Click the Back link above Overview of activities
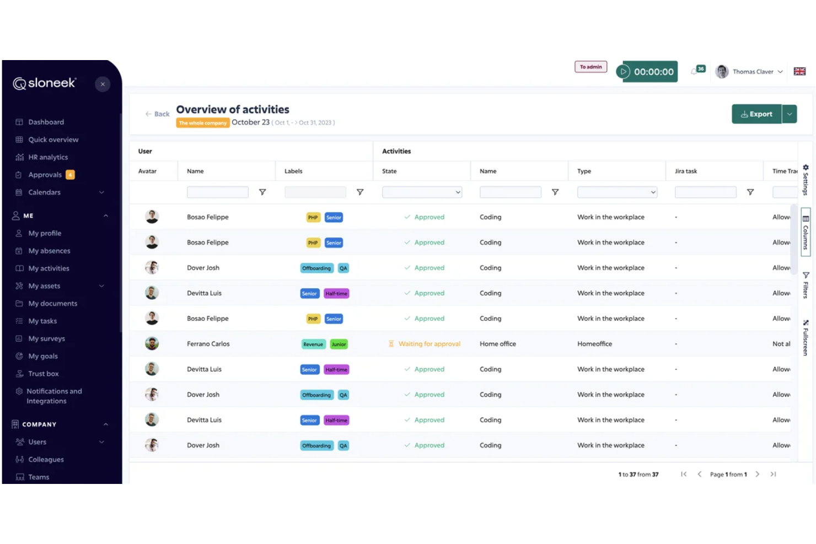Screen dimensions: 816x544 pos(157,114)
